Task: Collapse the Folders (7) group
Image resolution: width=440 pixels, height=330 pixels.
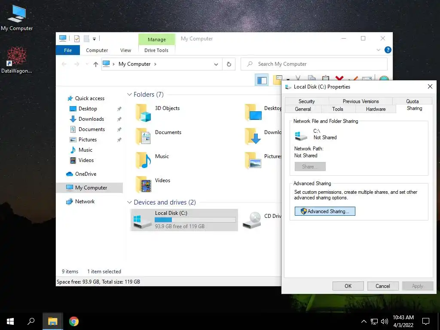Action: point(129,95)
